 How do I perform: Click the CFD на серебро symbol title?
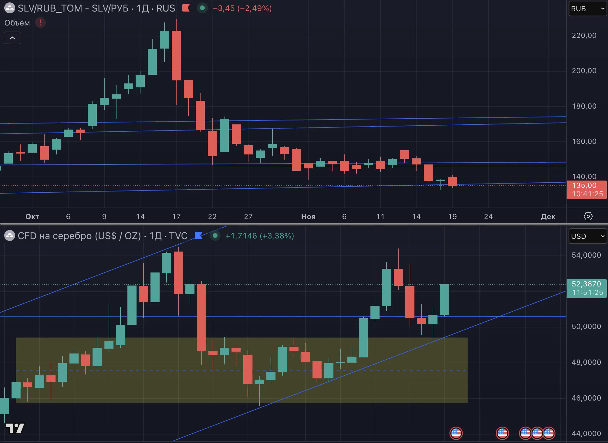[103, 236]
